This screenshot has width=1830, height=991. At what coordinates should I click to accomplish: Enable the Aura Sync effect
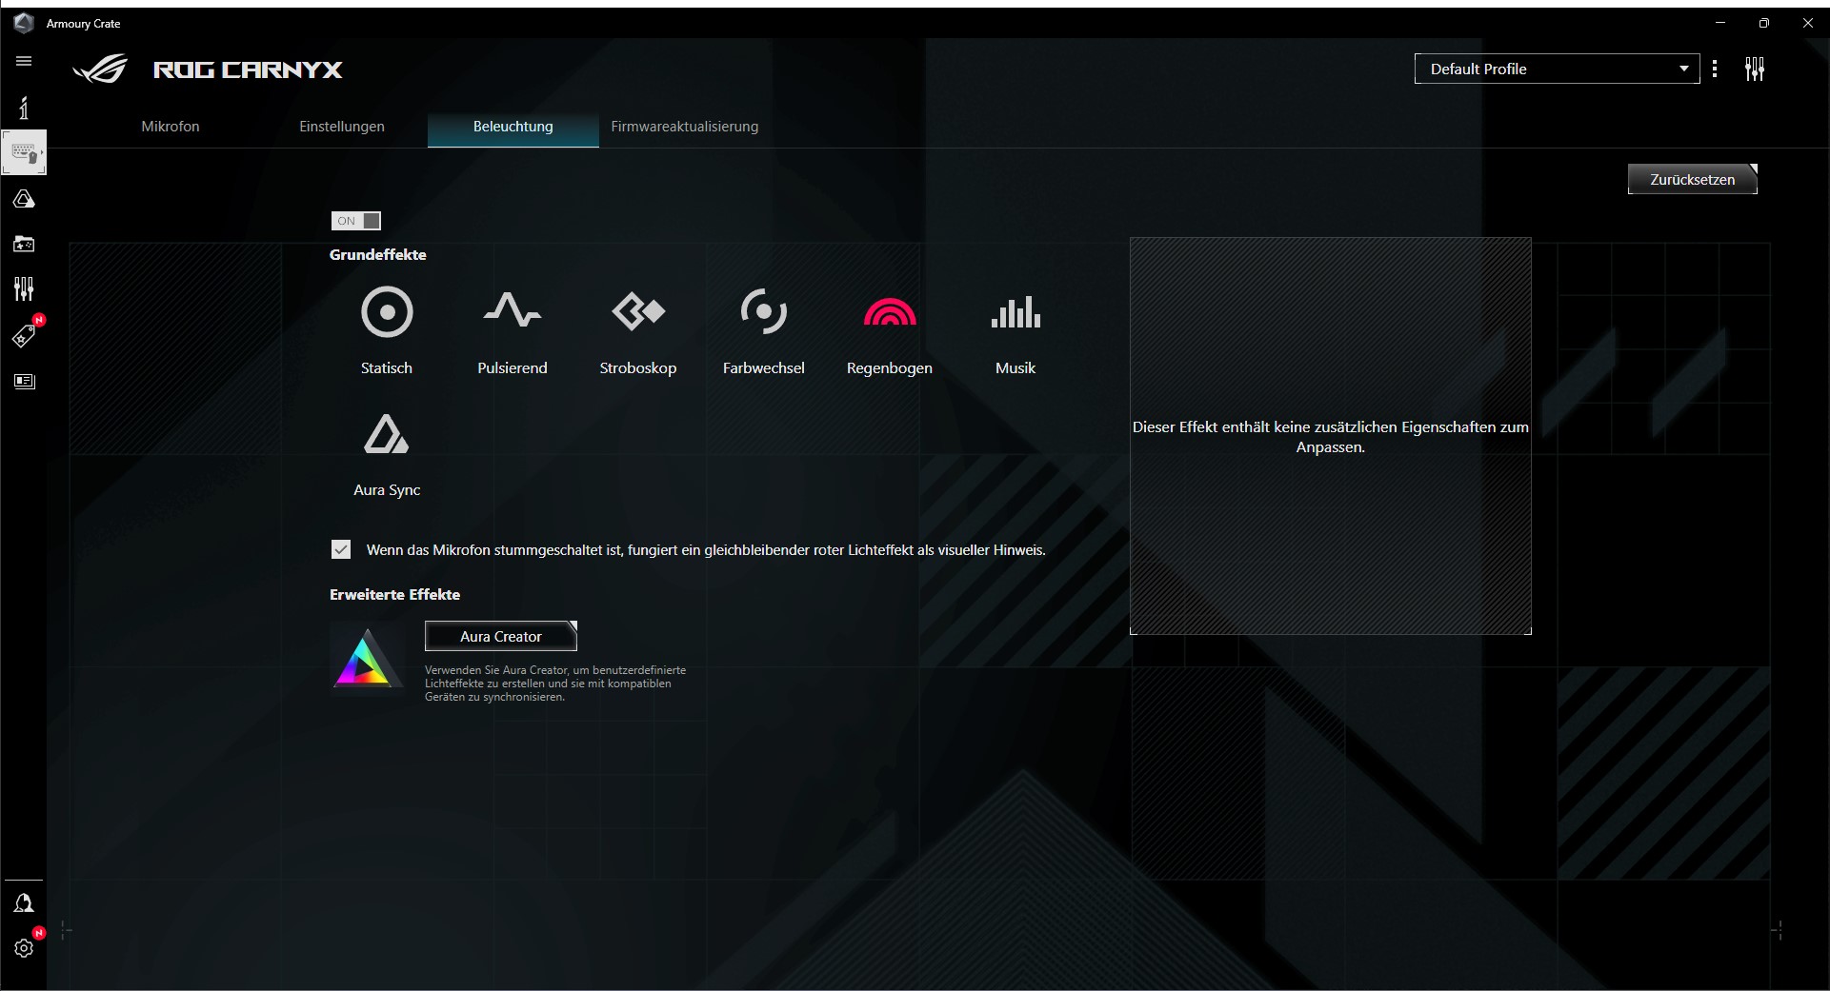click(387, 435)
